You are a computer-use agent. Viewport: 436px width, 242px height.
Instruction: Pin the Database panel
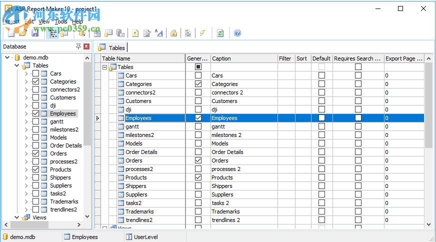coord(78,46)
